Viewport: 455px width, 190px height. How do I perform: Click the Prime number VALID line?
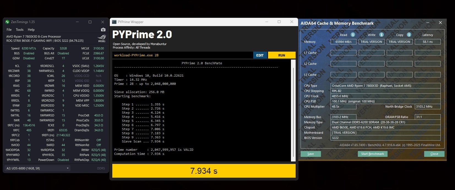point(154,150)
